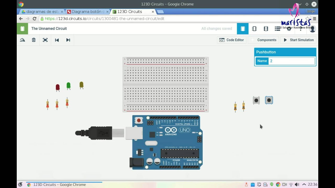Select the yellow LED

(x=81, y=85)
